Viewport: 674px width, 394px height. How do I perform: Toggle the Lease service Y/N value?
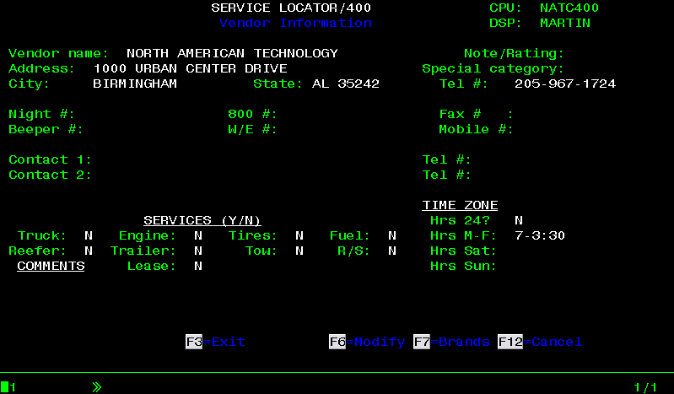coord(198,266)
